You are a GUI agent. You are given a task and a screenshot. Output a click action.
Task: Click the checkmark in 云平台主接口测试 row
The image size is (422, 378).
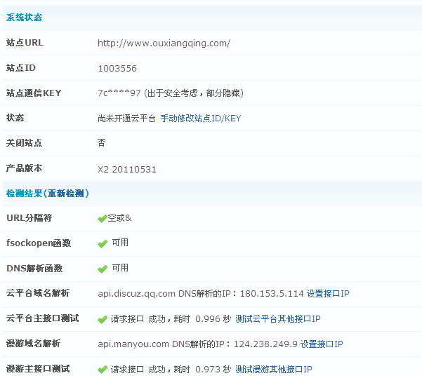pos(103,319)
